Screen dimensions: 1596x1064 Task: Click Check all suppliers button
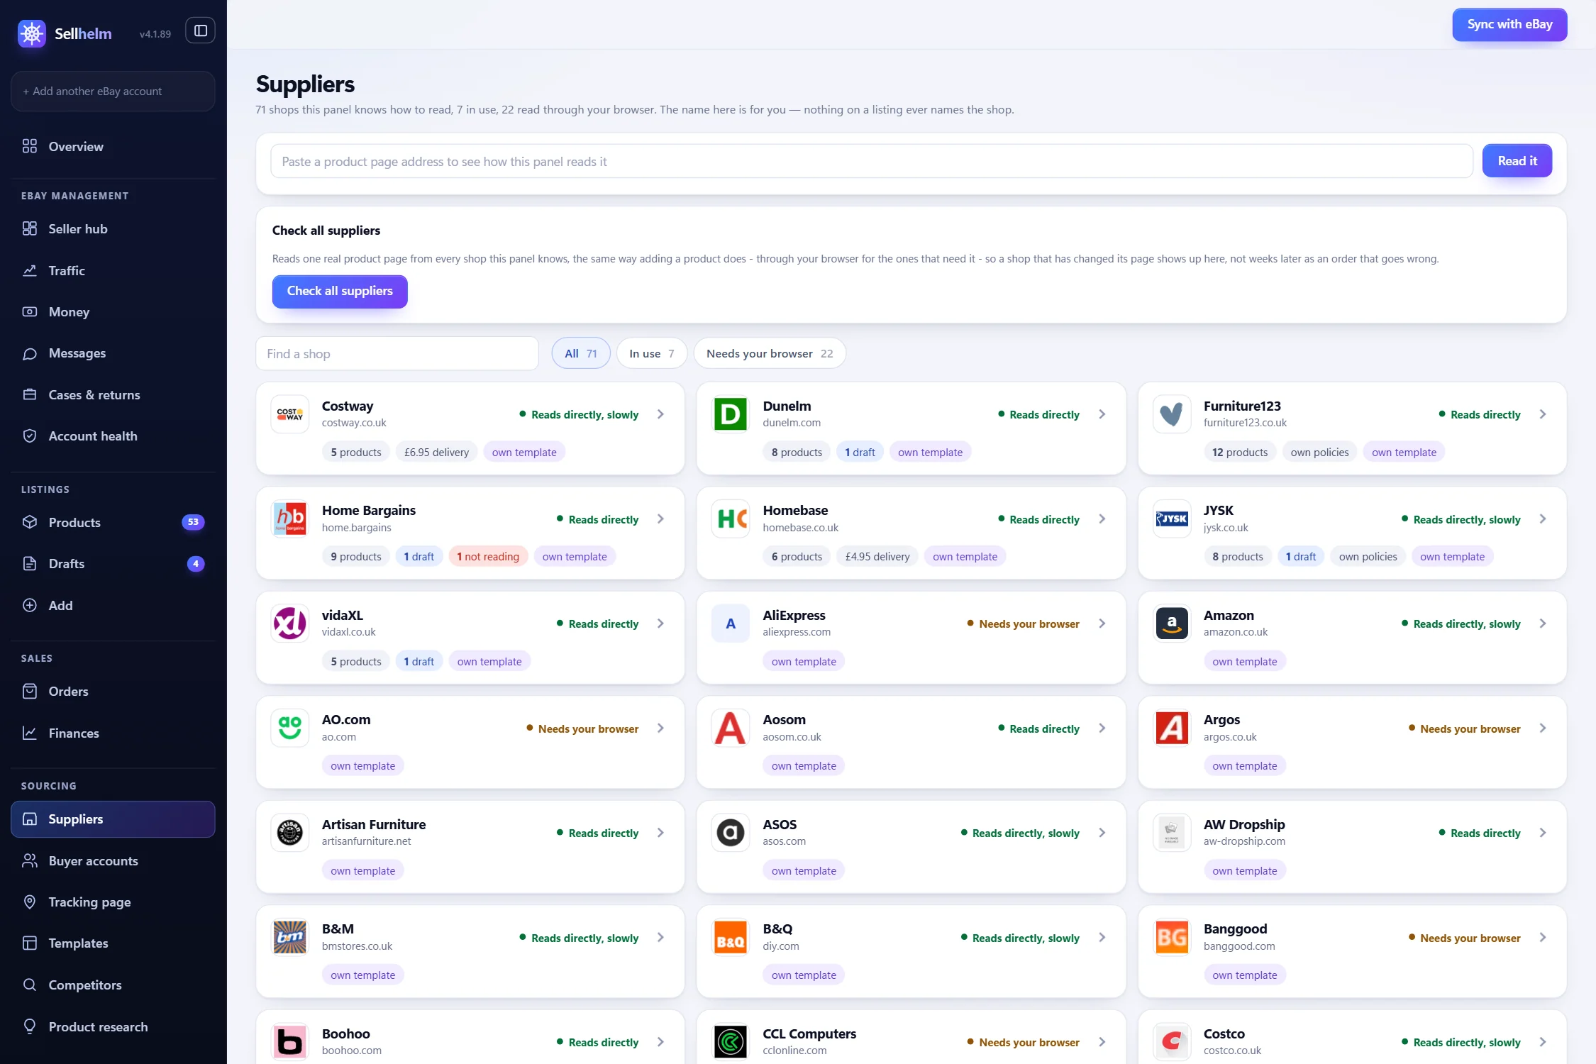(340, 291)
